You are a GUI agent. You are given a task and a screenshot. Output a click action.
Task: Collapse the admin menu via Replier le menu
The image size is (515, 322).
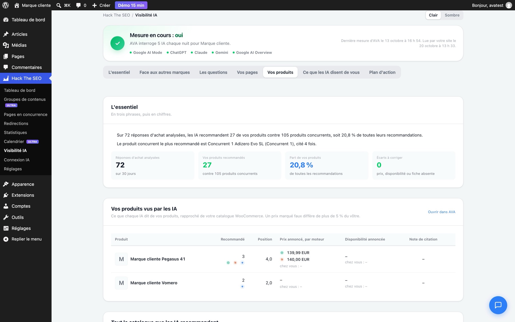26,239
